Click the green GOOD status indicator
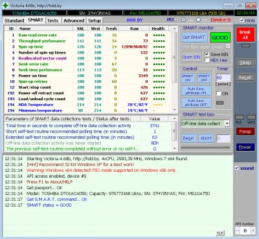The height and width of the screenshot is (239, 259). pos(220,37)
